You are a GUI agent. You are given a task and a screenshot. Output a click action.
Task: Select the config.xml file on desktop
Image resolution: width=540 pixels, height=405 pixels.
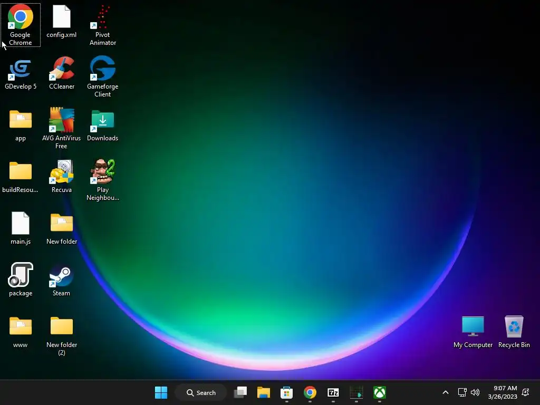pos(61,21)
